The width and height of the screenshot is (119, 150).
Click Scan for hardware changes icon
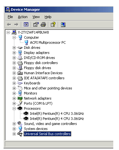63,25
